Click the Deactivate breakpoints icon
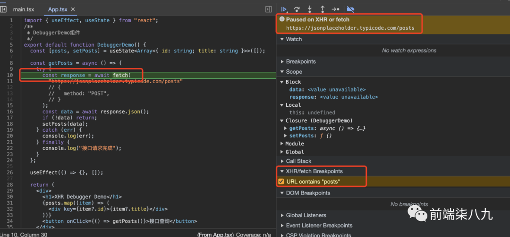Screen dimensions: 510x237 click(x=350, y=9)
